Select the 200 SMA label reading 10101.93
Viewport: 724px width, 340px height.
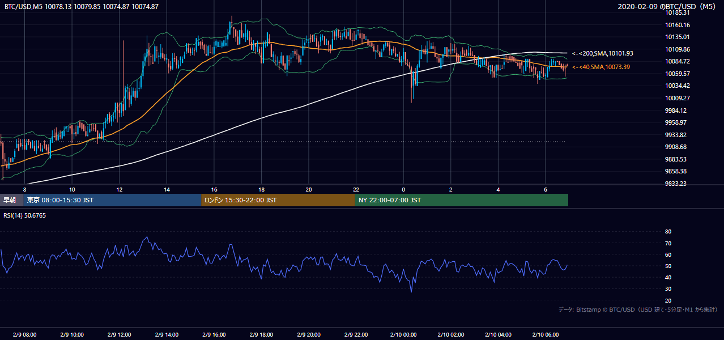click(603, 53)
